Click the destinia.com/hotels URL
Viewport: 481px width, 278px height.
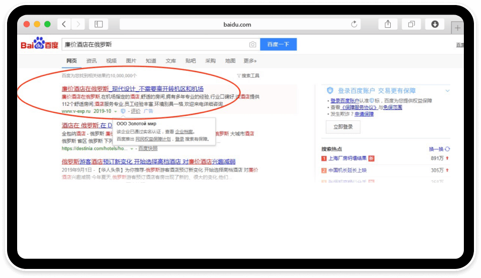tap(94, 149)
